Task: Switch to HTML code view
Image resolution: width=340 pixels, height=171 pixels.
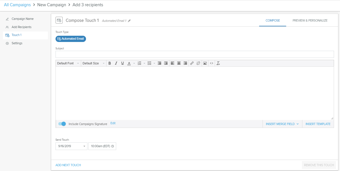Action: tap(212, 63)
